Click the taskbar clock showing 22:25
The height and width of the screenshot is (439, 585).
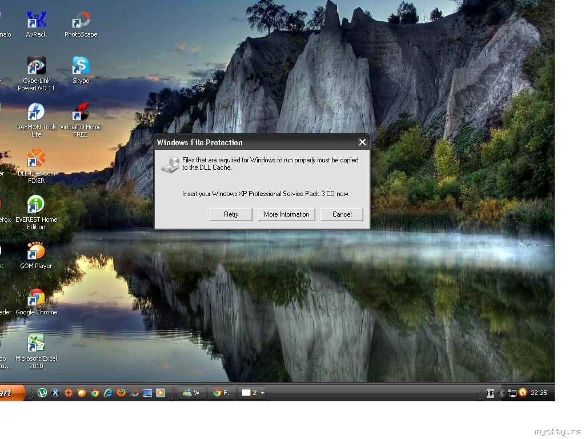click(539, 393)
